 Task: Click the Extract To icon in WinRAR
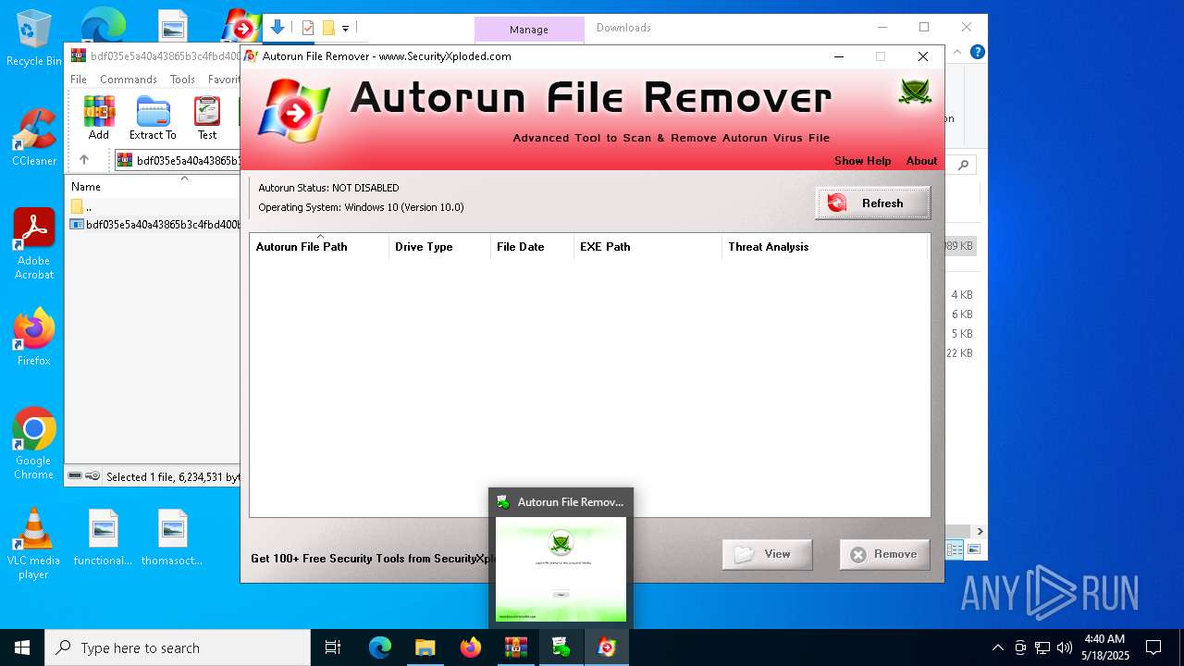153,117
